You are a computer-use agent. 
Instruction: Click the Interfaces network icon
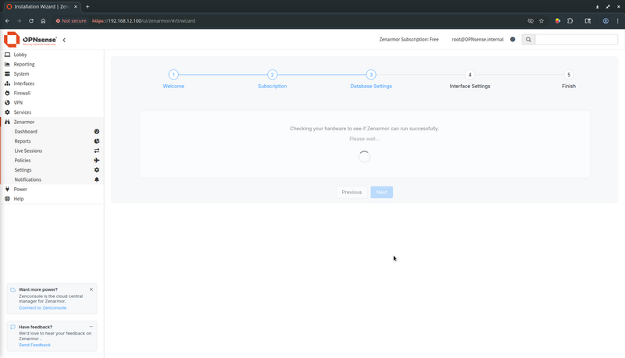coord(7,83)
